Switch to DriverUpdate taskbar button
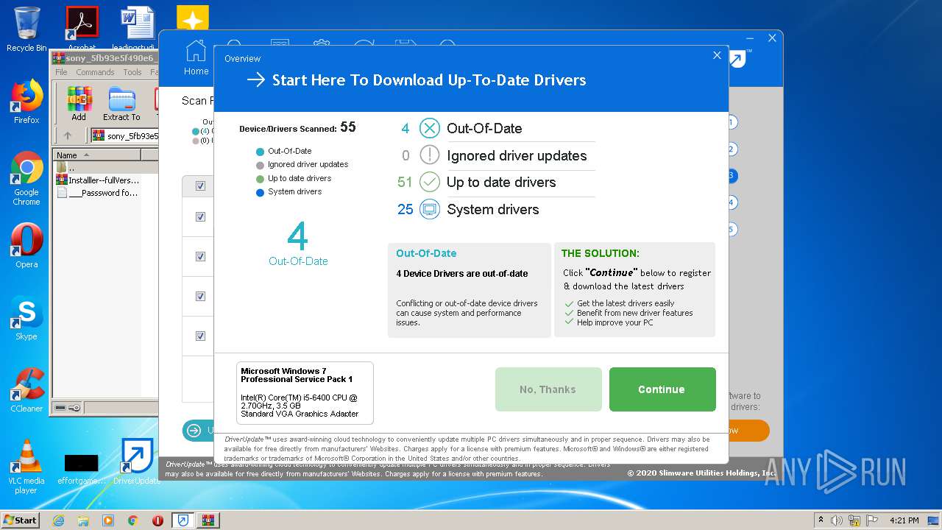 (x=183, y=520)
